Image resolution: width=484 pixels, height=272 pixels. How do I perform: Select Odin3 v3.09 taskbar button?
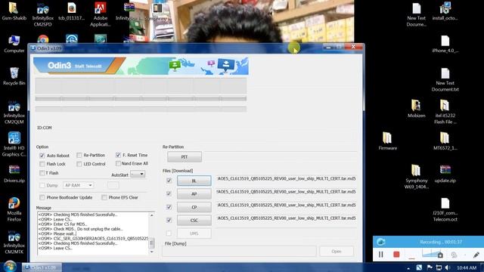[42, 267]
